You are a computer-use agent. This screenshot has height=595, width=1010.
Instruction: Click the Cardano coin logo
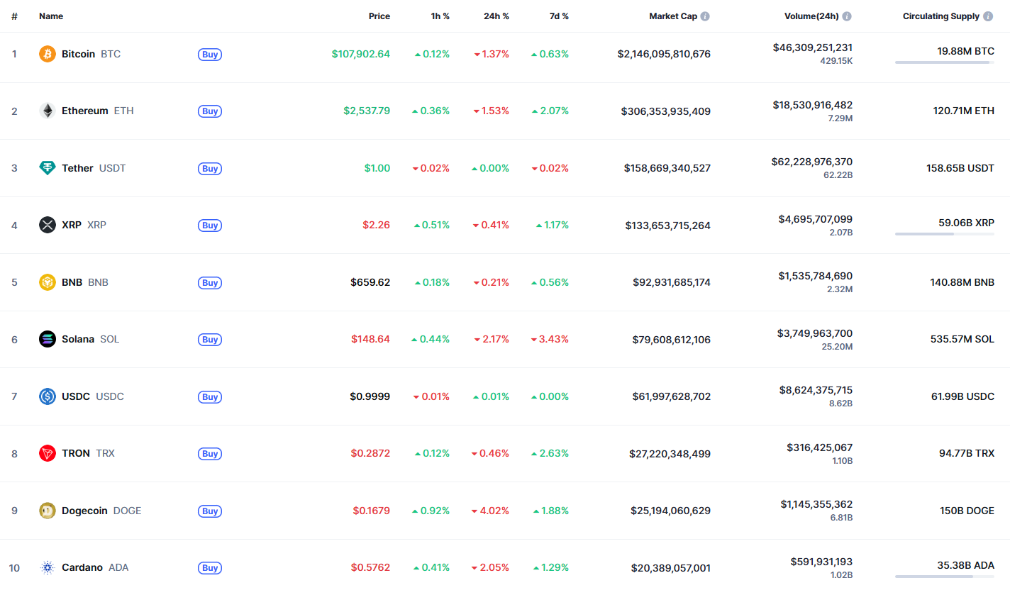[48, 567]
